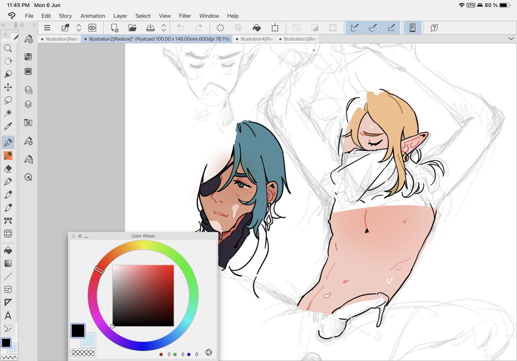This screenshot has height=361, width=517.
Task: Expand the Color Wheel options triangle
Action: pyautogui.click(x=209, y=352)
